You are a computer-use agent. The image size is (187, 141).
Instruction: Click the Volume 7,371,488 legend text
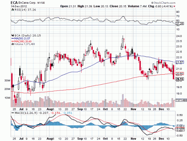[24, 44]
